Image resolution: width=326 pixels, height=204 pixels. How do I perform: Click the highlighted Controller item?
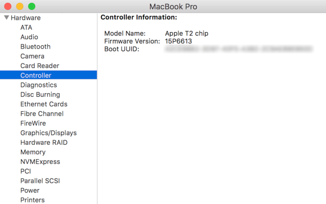[36, 75]
